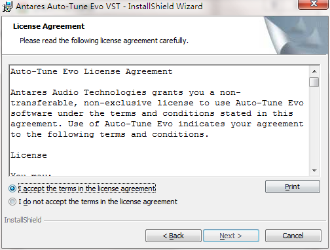330x250 pixels.
Task: Click the Antares Auto-Tune Evo title bar text
Action: point(109,7)
